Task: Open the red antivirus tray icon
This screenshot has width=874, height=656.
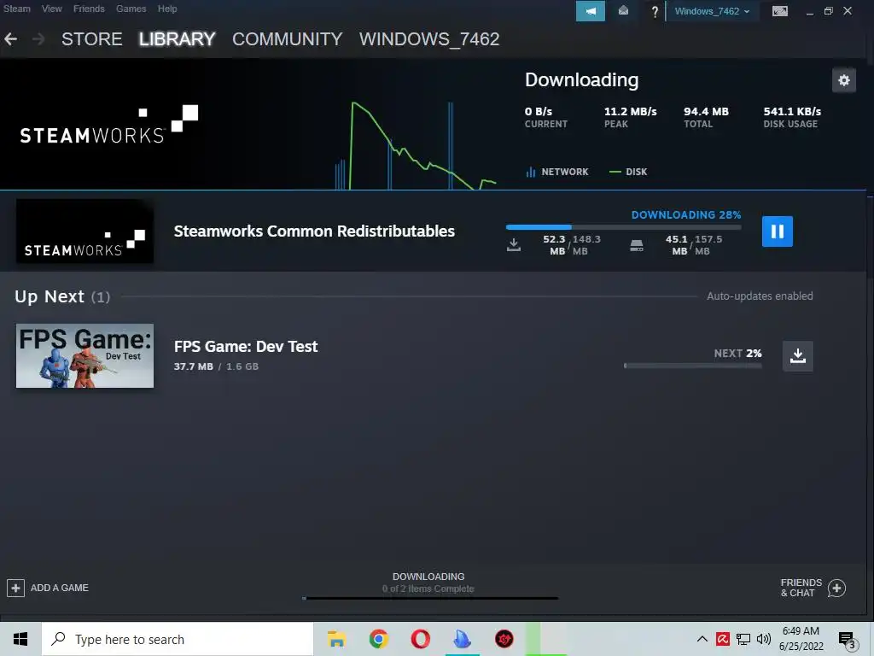Action: 723,639
